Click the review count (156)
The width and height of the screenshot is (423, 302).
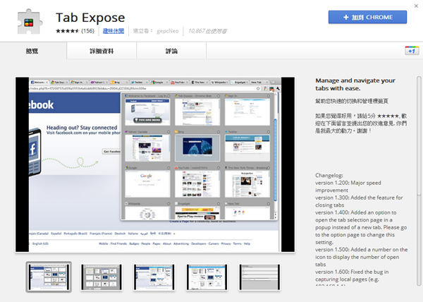[x=88, y=31]
